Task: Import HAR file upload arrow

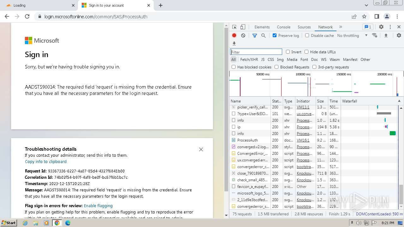Action: [386, 36]
